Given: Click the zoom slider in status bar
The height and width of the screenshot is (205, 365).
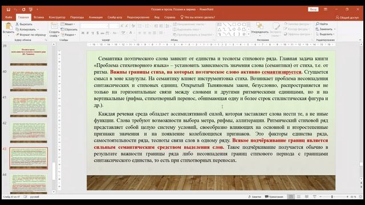Looking at the screenshot, I should click(334, 196).
